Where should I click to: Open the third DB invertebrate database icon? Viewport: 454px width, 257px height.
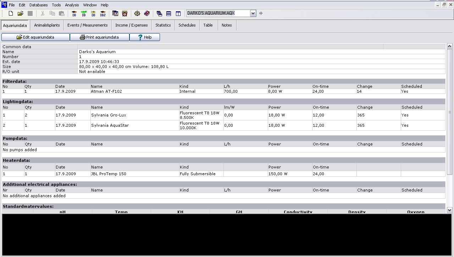pos(93,13)
